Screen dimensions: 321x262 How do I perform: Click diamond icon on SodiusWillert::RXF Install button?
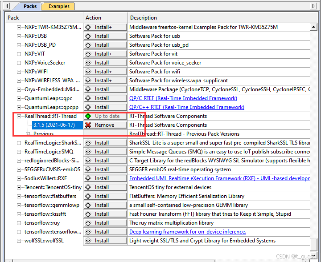pyautogui.click(x=88, y=178)
